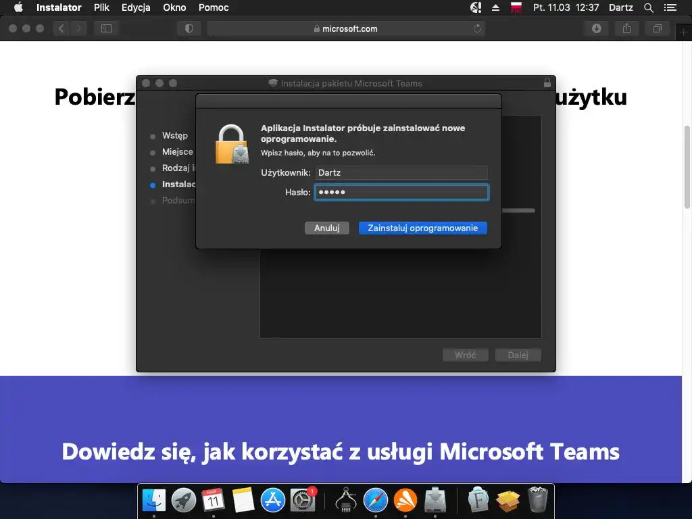This screenshot has height=519, width=692.
Task: Open the Safari share menu
Action: pyautogui.click(x=626, y=28)
